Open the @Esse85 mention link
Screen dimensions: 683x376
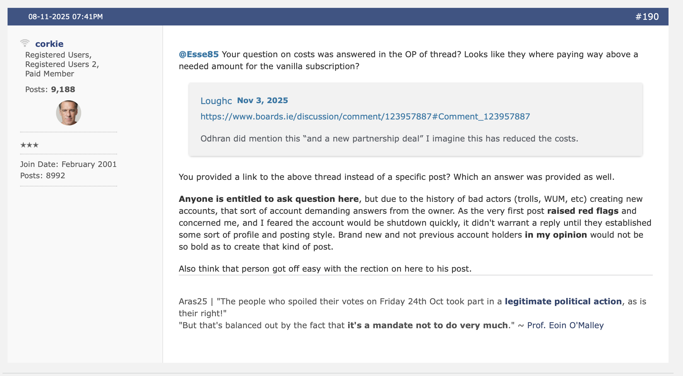[199, 54]
